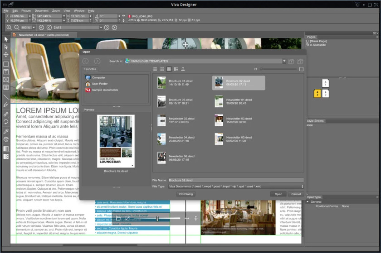Open horizontal scale percentage dropdown

(x=64, y=16)
